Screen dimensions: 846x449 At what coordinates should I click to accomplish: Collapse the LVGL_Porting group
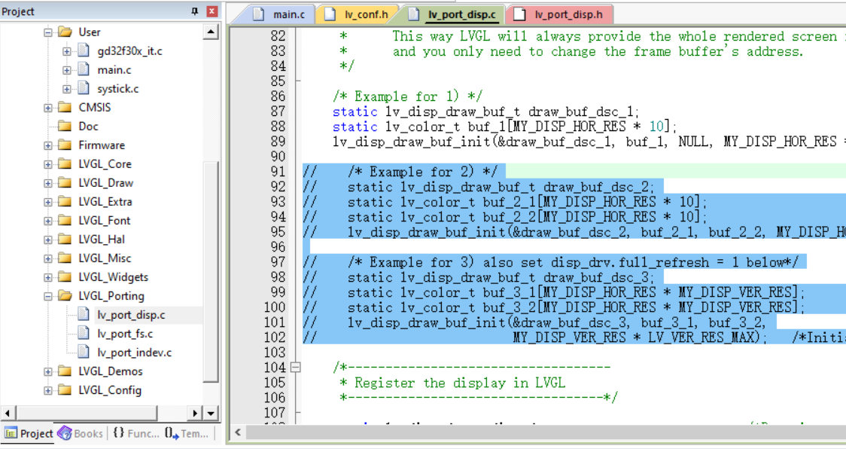pos(48,296)
